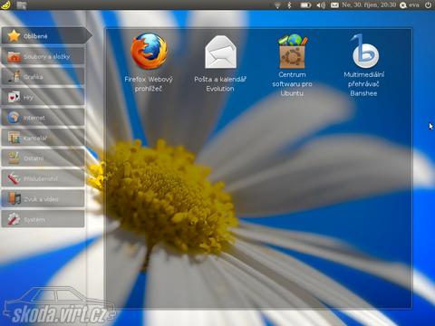This screenshot has width=435, height=326.
Task: Click the show desktop icon in top panel
Action: [x=22, y=5]
